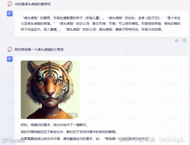
Task: Click the line 我的作画技能还在不断进化中
Action: [69, 132]
